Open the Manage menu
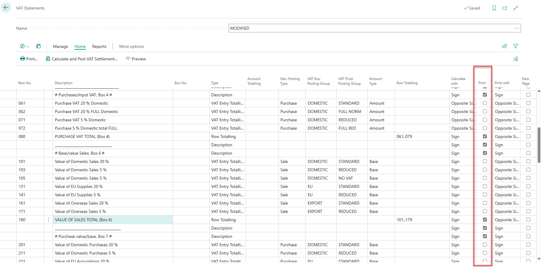The height and width of the screenshot is (267, 541). coord(60,46)
